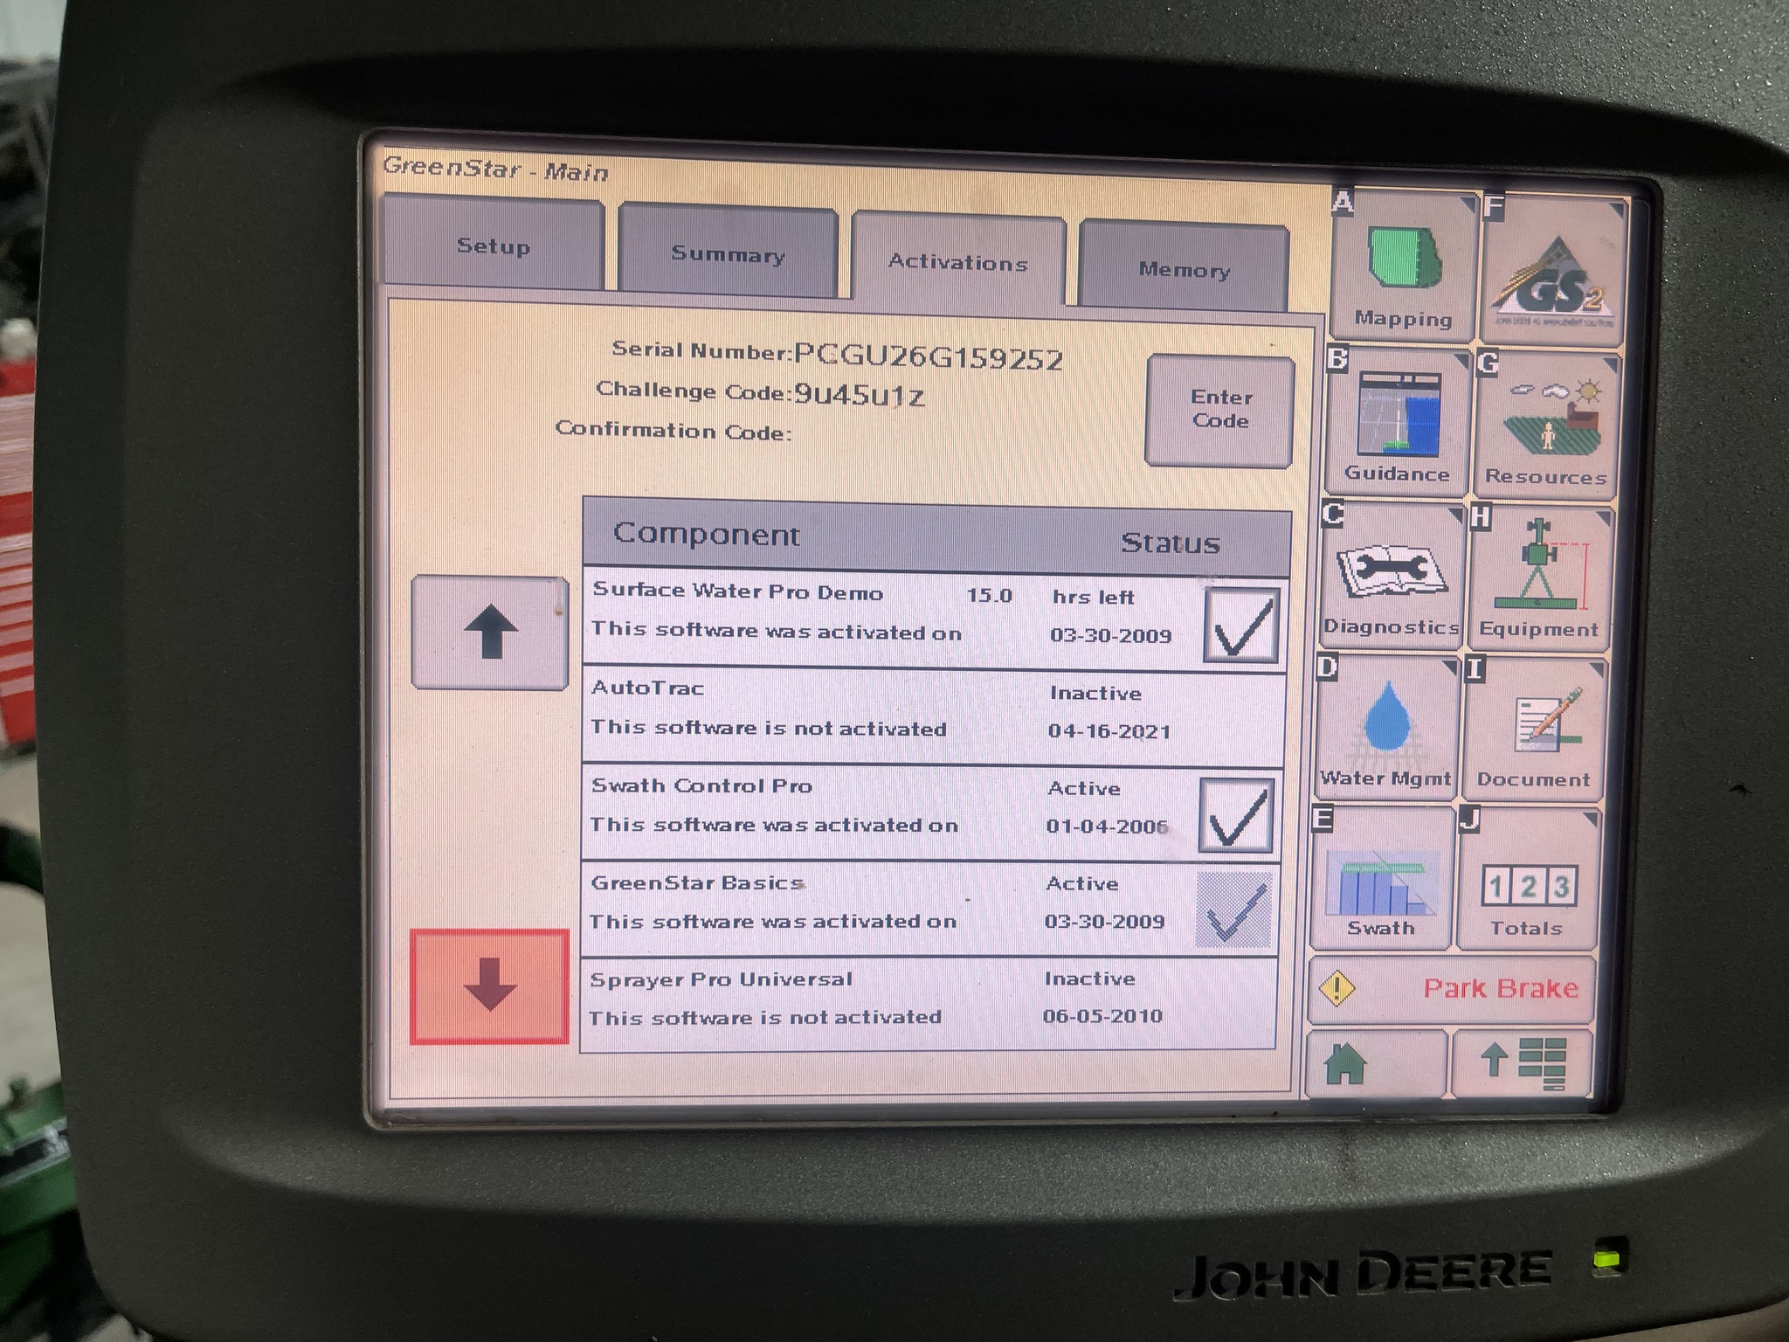Switch to the Summary tab
This screenshot has height=1342, width=1789.
(x=728, y=253)
